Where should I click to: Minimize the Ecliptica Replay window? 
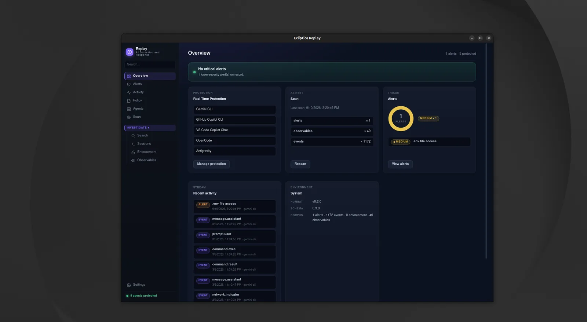(x=472, y=38)
